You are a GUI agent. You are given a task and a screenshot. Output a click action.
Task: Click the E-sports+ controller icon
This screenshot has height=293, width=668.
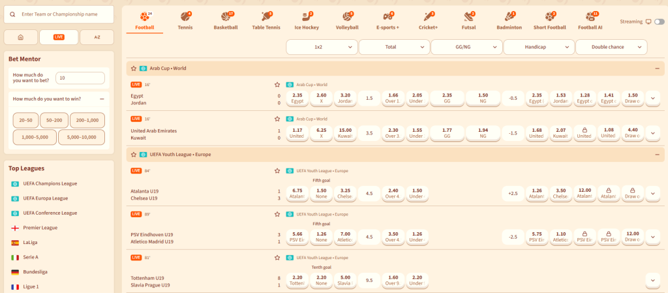(x=387, y=17)
